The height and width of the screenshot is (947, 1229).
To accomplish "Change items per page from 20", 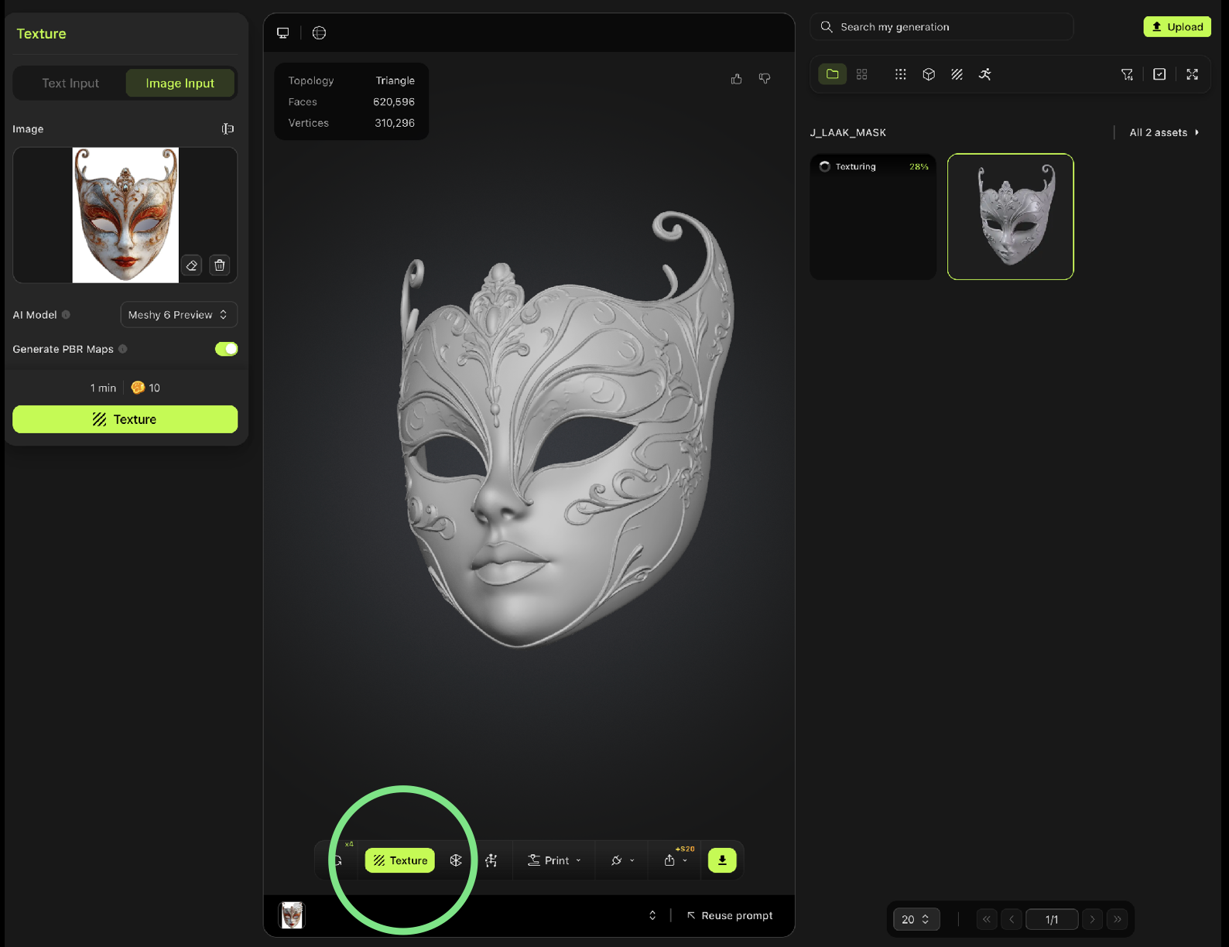I will (916, 919).
